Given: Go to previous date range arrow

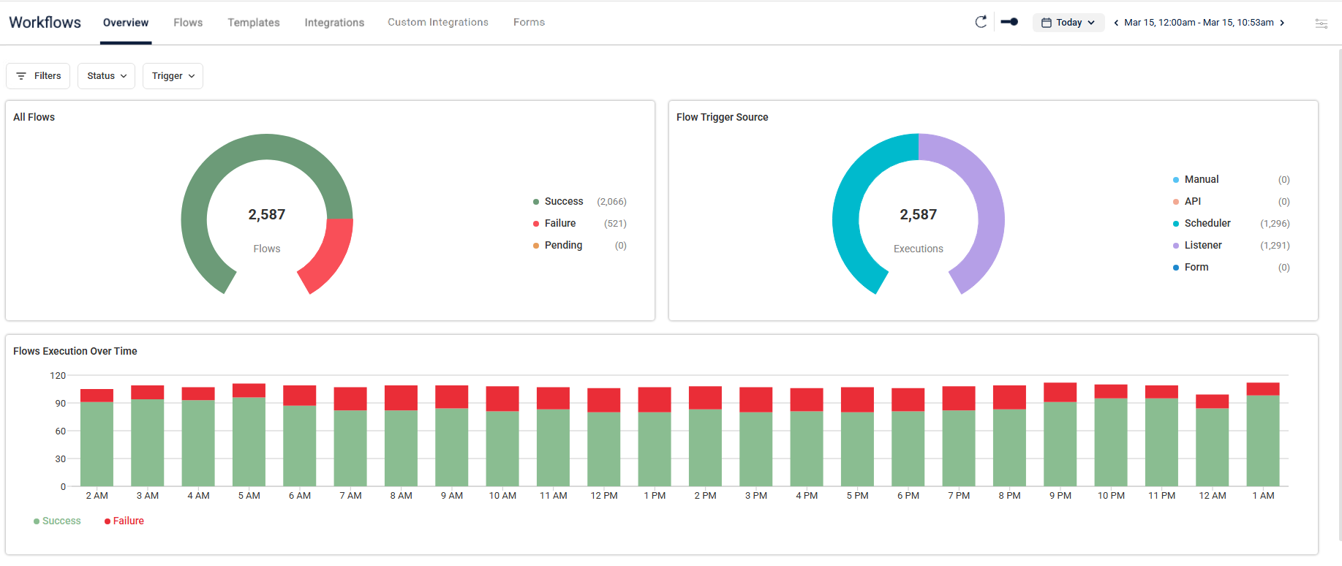Looking at the screenshot, I should pyautogui.click(x=1116, y=23).
